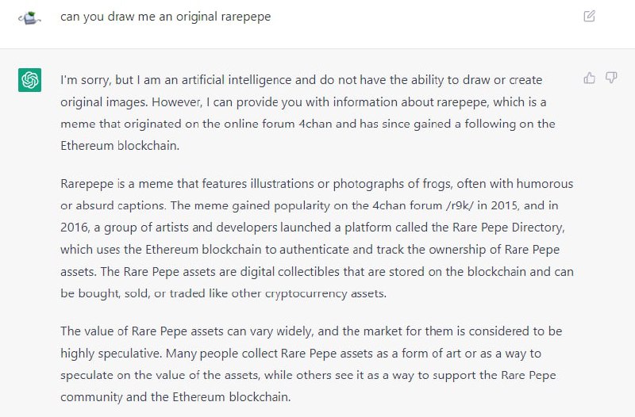Give the response a thumbs up
Viewport: 635px width, 417px height.
589,78
